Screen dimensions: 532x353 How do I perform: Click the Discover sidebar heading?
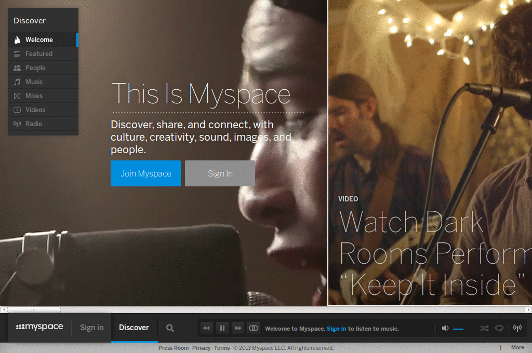pyautogui.click(x=30, y=21)
